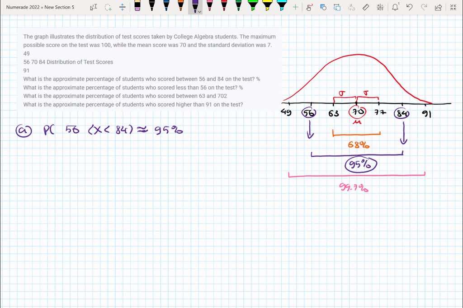Open the New Section 5 section
Viewport: 463px width, 308px height.
click(x=60, y=7)
